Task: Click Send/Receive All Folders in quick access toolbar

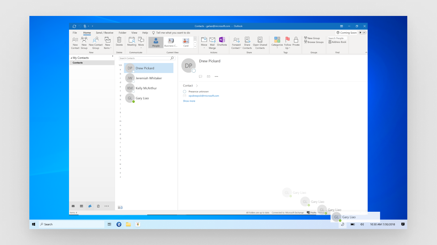Action: point(74,26)
